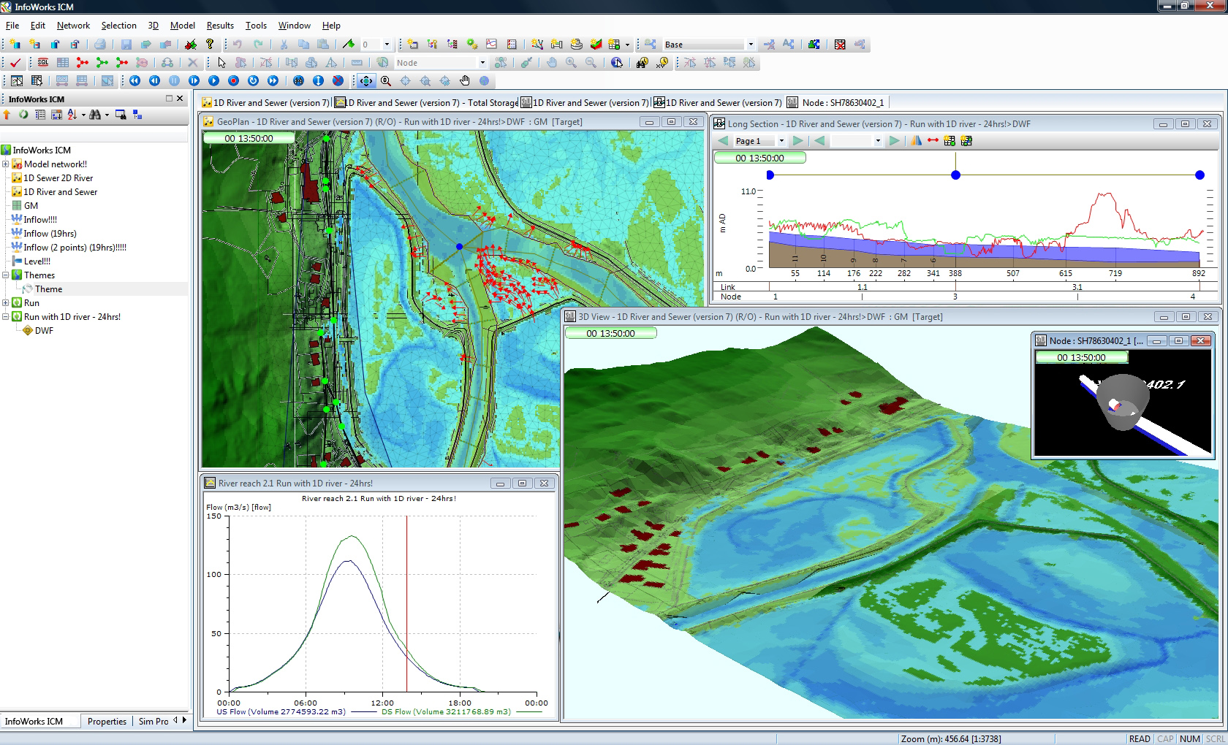Click the XY clock find coordinates icon
Viewport: 1228px width, 745px height.
(x=662, y=63)
